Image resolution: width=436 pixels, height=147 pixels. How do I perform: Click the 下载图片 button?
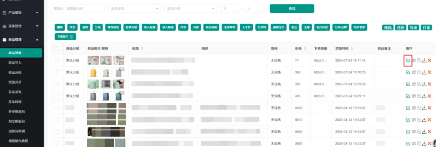point(65,37)
